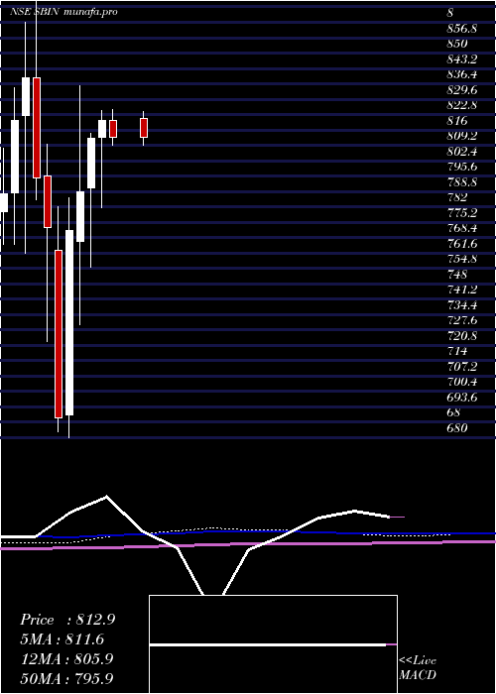Select the 727.6 price axis label

click(x=461, y=320)
